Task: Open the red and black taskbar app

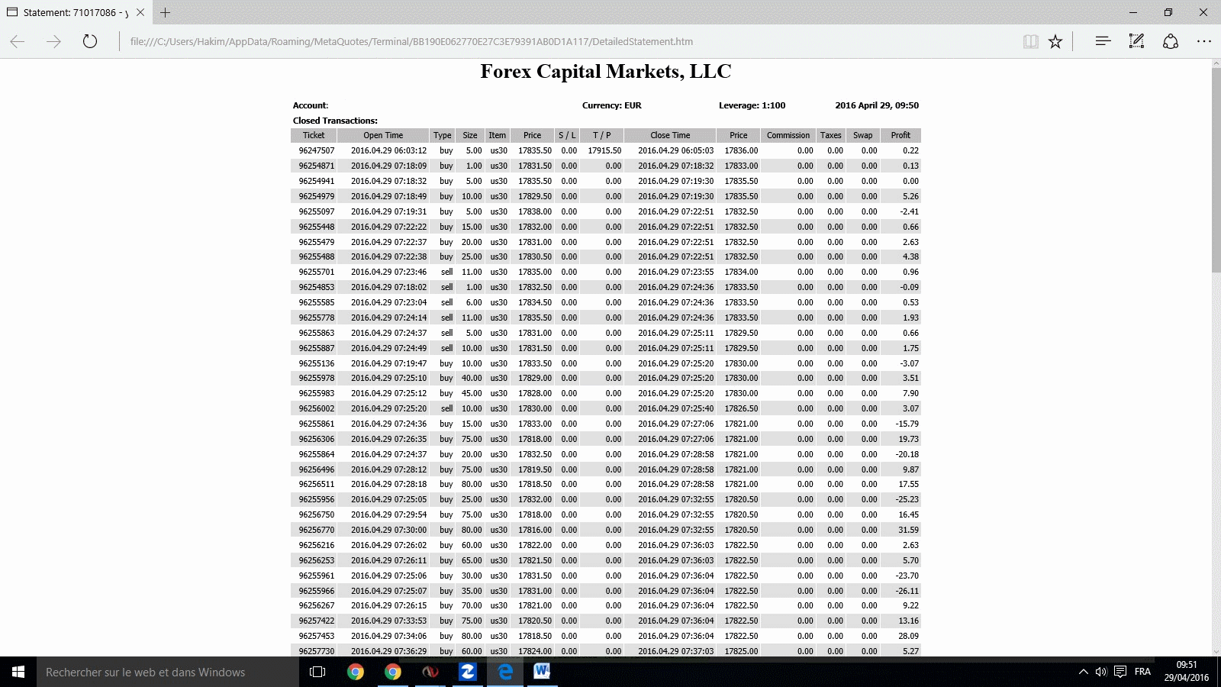Action: click(430, 672)
